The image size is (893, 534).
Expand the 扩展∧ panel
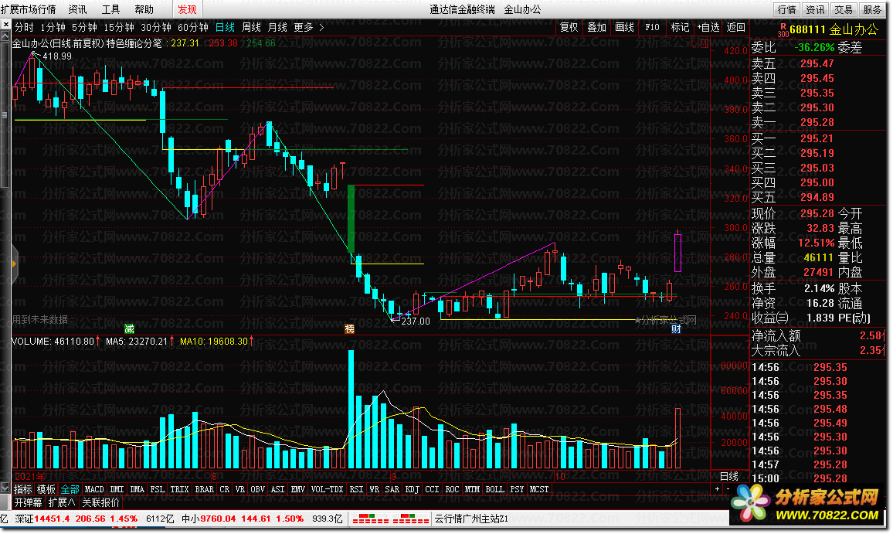tap(62, 502)
